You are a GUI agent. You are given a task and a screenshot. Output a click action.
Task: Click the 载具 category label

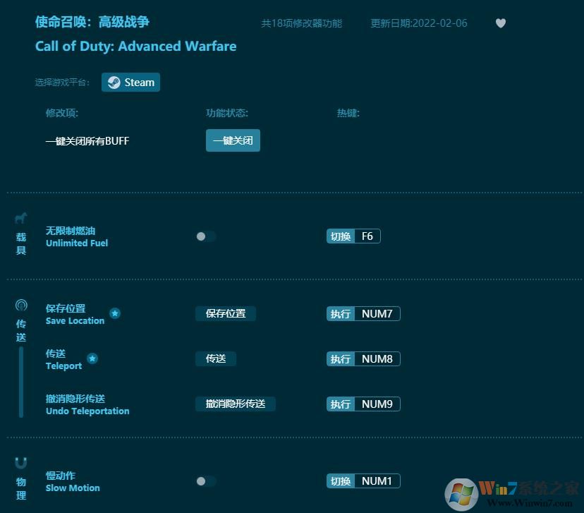tap(21, 243)
